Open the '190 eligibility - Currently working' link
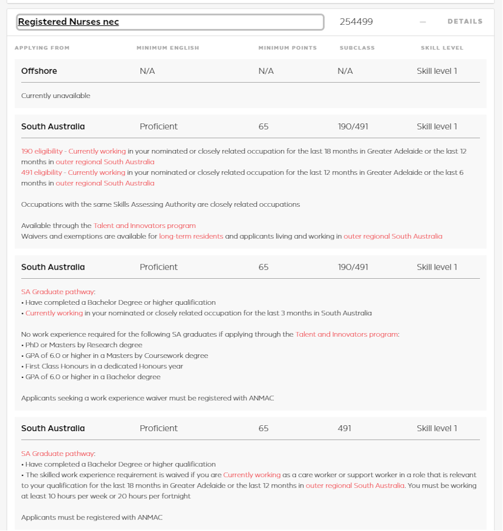 pyautogui.click(x=73, y=151)
